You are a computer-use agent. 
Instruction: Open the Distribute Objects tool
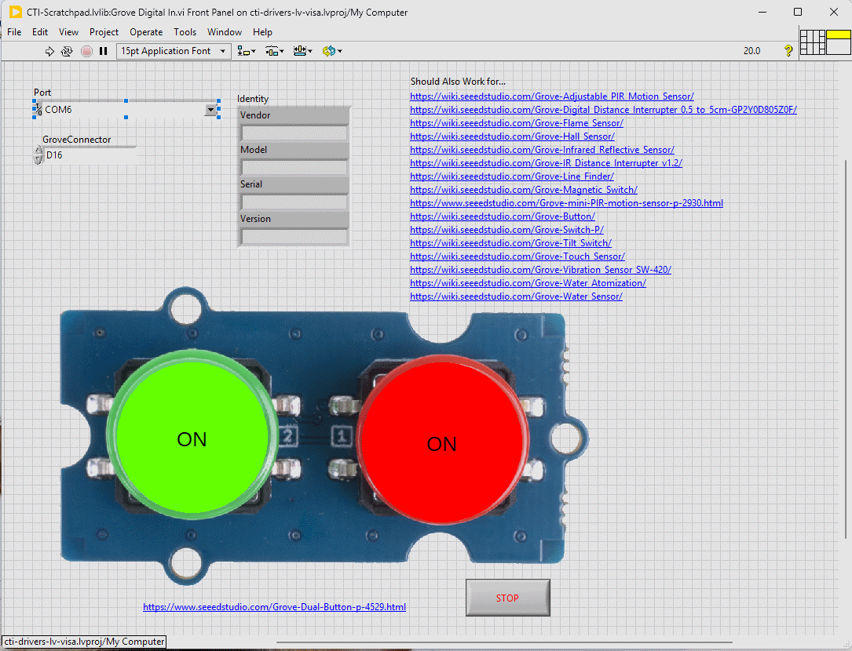coord(274,51)
